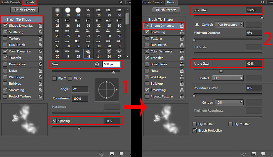
Task: Enable Flip Y Jitter checkbox
Action: point(231,124)
